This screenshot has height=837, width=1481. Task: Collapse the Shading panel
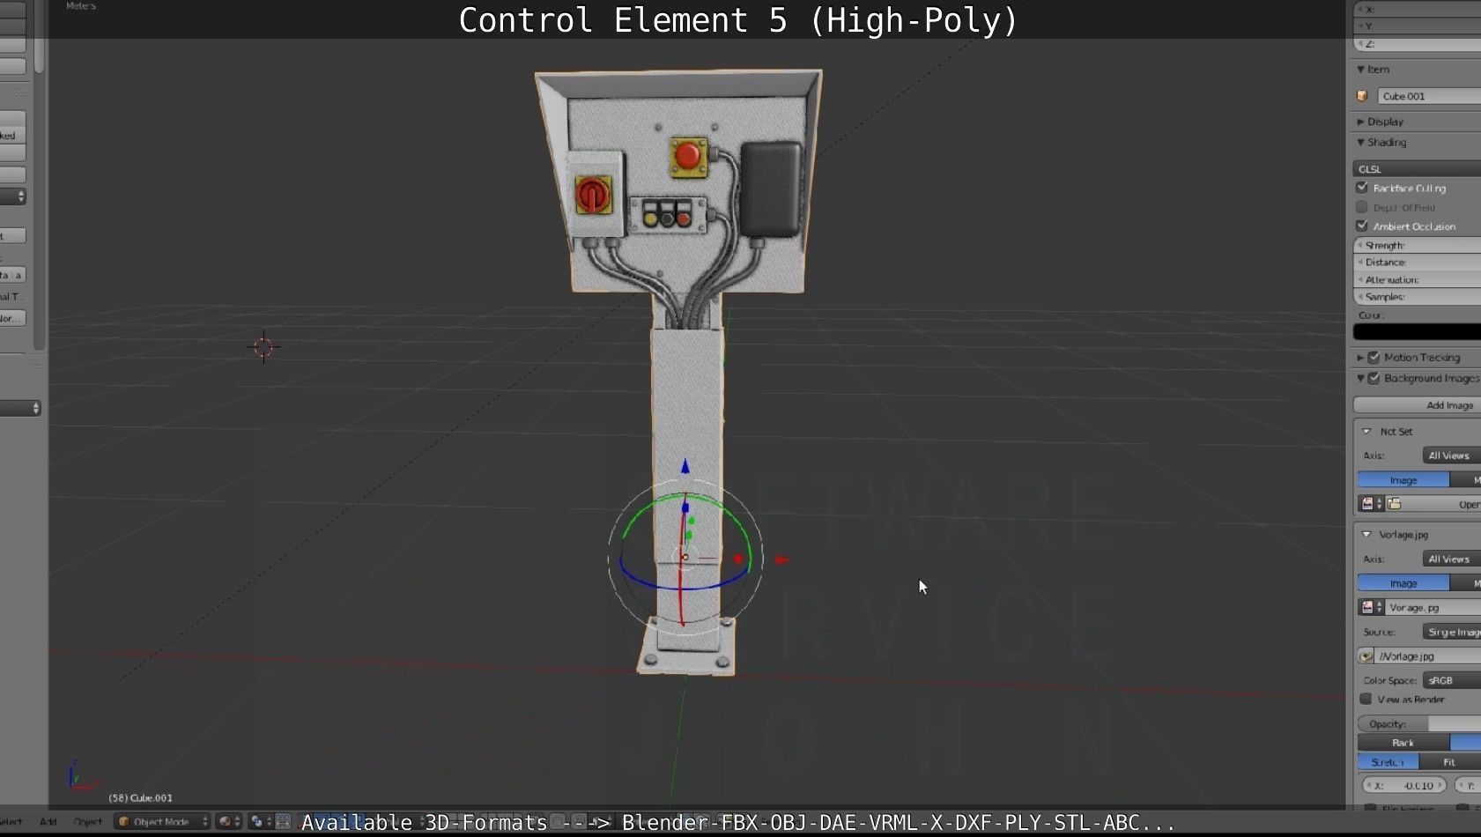point(1360,142)
